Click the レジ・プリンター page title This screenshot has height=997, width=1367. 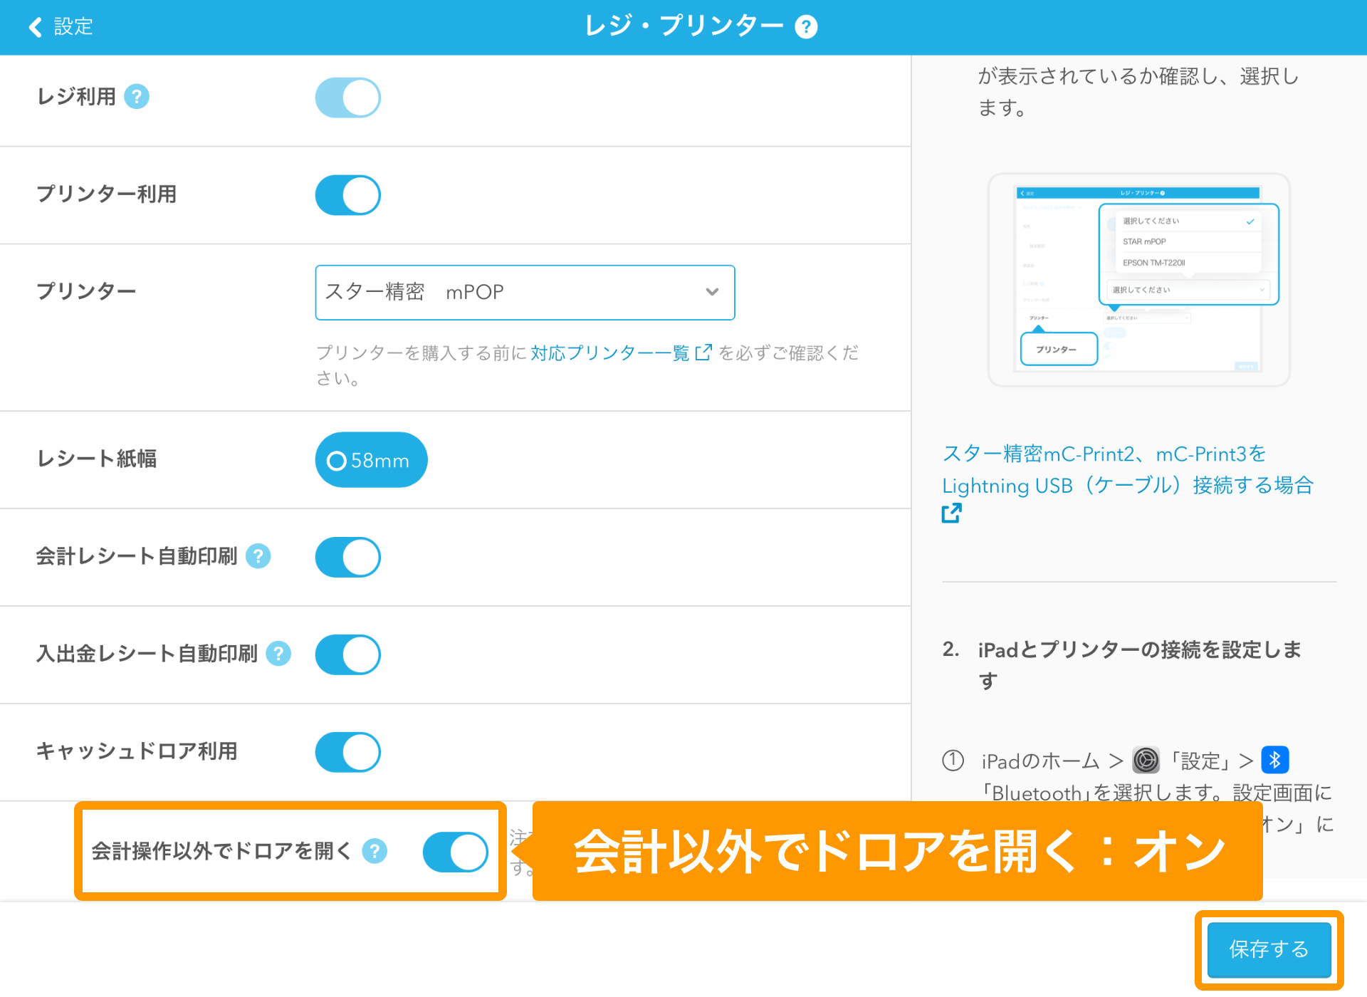pos(683,27)
